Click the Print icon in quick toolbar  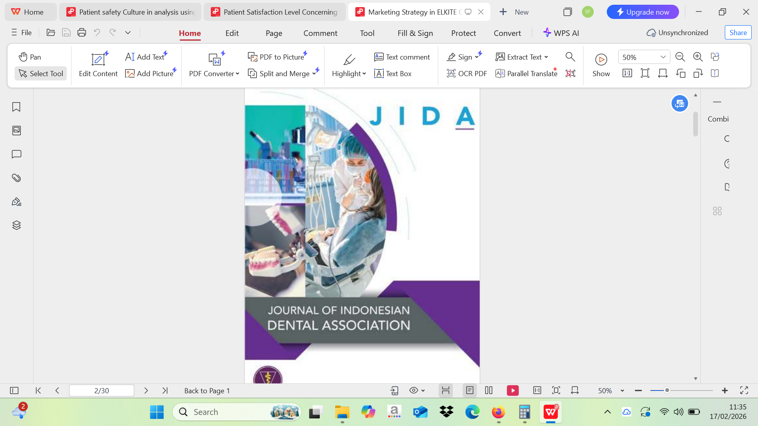pyautogui.click(x=82, y=33)
